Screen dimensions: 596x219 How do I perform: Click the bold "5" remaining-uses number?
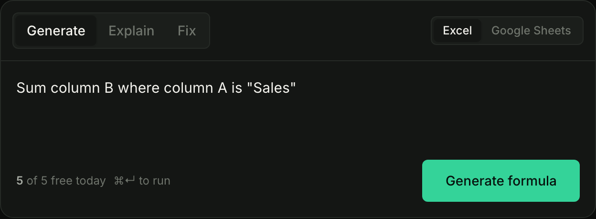(x=20, y=181)
